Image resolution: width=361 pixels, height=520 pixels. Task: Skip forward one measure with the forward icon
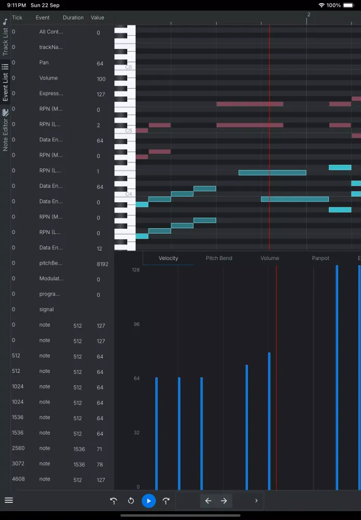click(166, 501)
